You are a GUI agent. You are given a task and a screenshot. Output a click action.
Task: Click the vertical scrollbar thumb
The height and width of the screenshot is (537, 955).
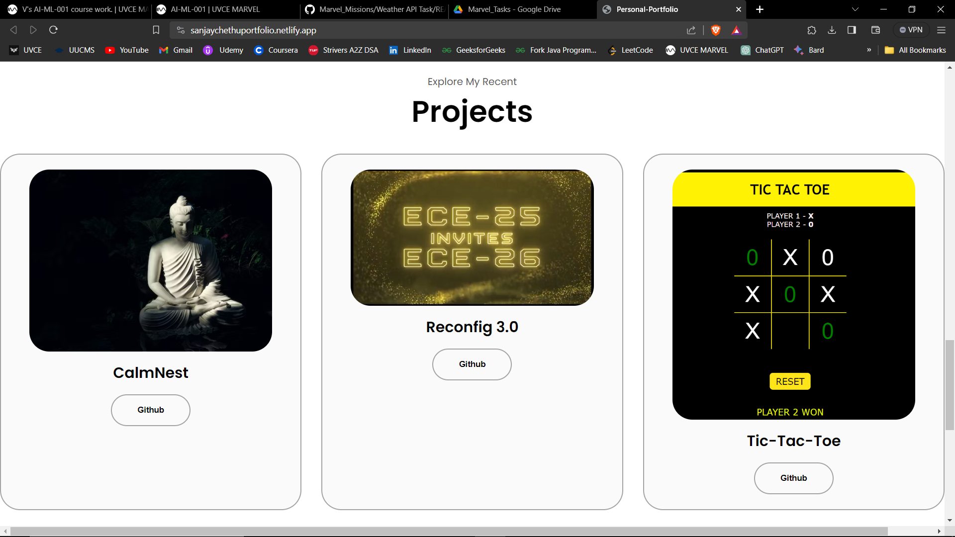[950, 385]
